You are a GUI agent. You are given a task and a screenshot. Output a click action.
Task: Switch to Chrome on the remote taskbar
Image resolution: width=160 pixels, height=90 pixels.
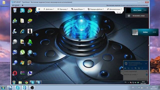(26, 82)
